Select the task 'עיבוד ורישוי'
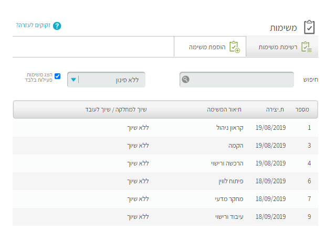The image size is (325, 232). [229, 217]
